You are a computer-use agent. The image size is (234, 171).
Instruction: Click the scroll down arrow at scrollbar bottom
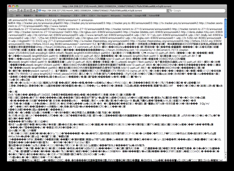226,157
